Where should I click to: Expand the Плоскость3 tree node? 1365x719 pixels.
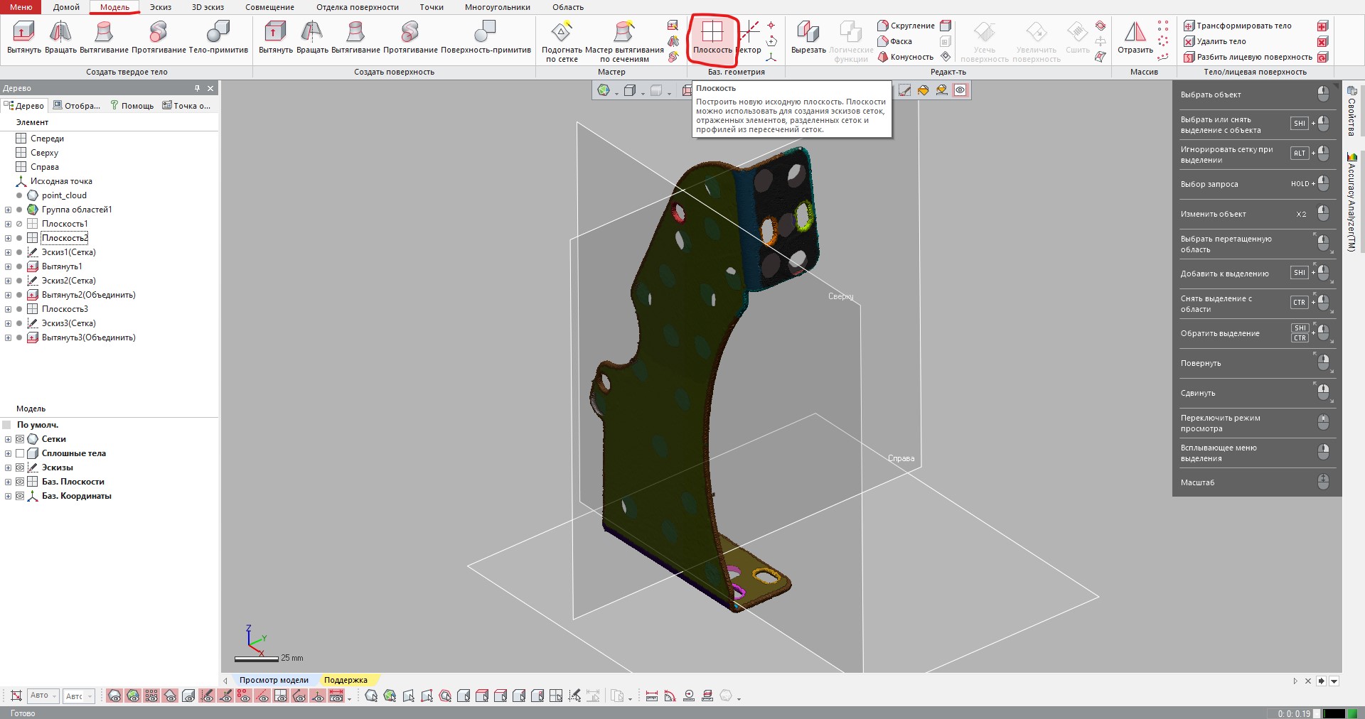[x=8, y=309]
